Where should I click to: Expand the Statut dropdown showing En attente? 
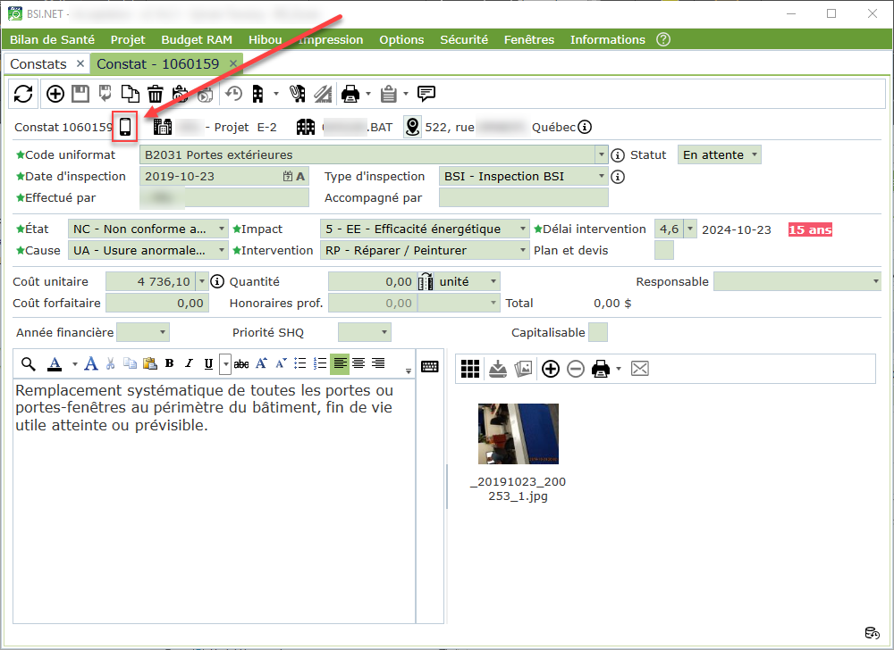pyautogui.click(x=720, y=155)
